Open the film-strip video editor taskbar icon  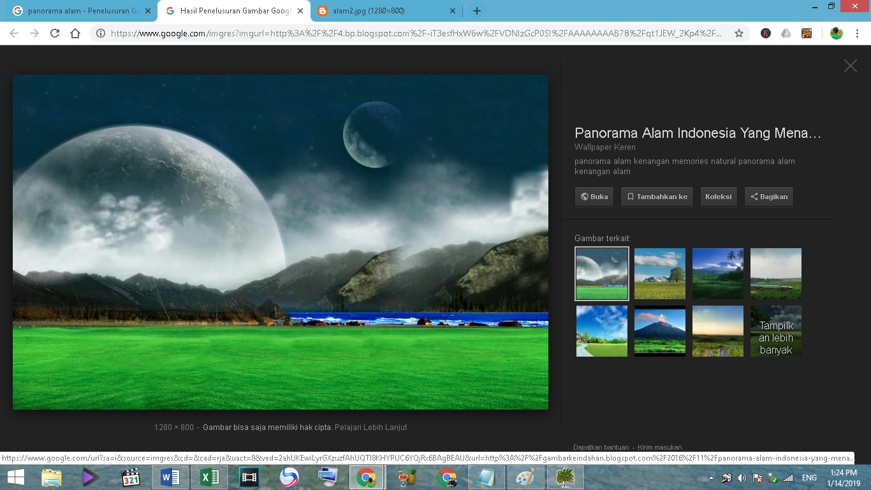pos(249,477)
